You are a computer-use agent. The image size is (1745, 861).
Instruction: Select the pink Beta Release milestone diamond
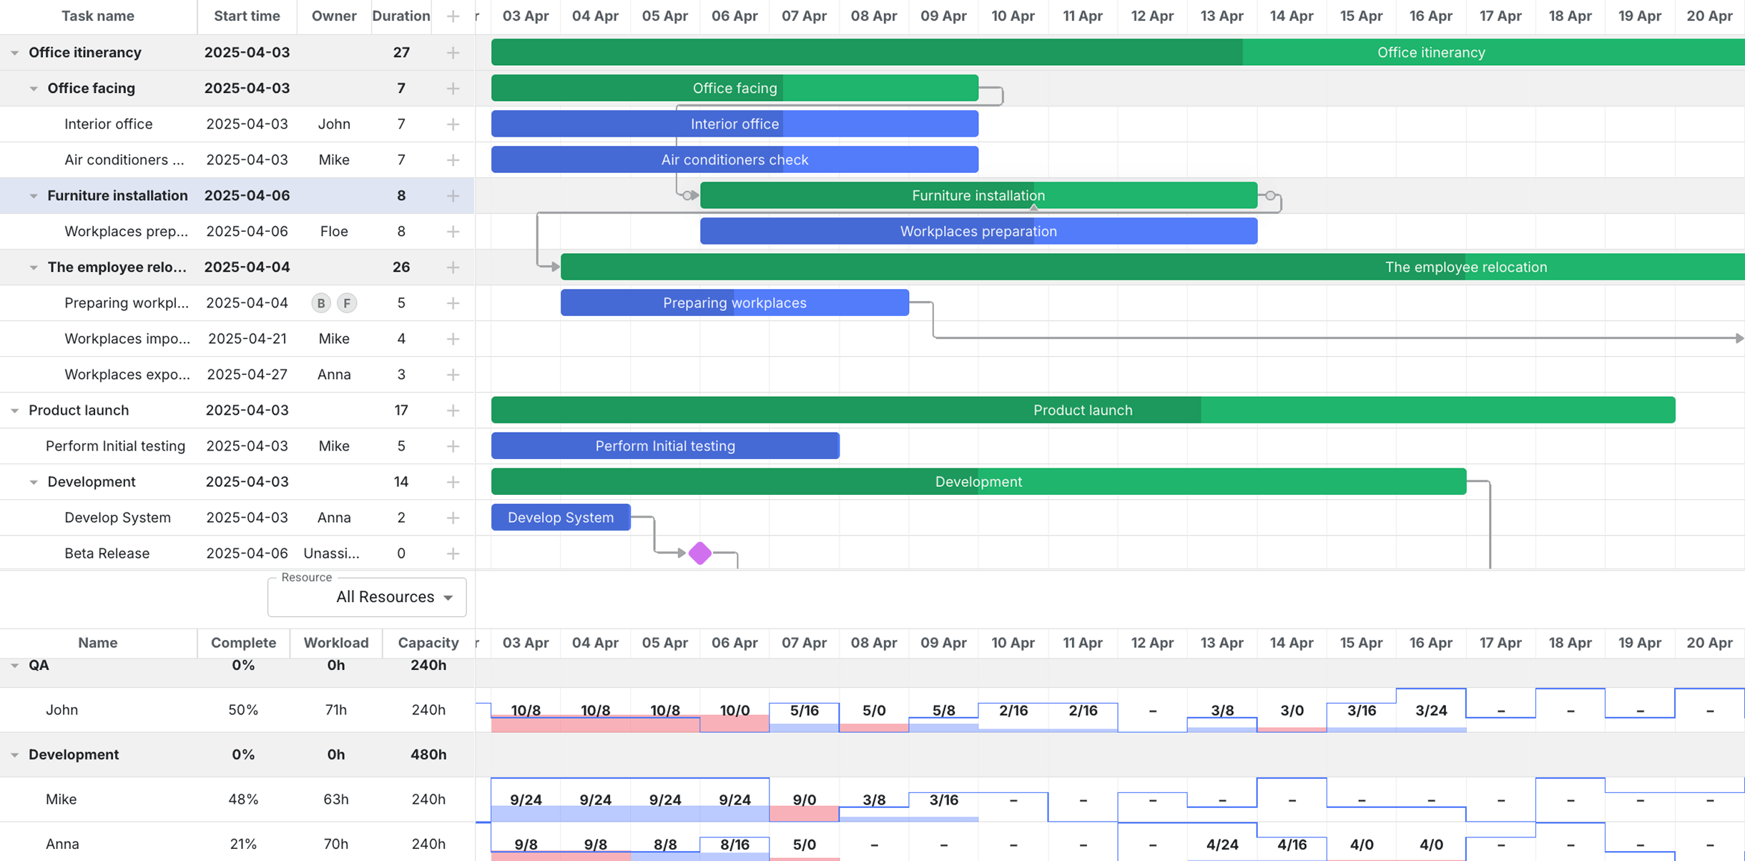point(700,553)
